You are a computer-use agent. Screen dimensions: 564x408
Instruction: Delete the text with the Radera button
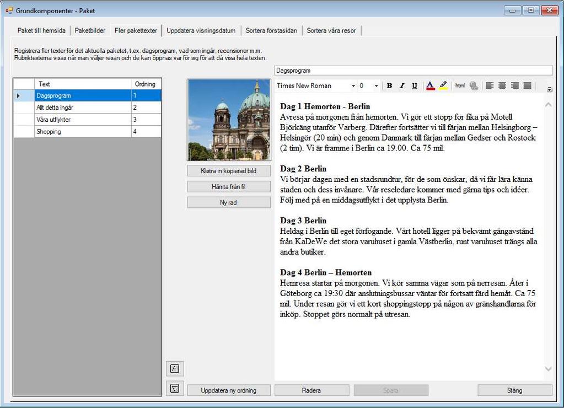tap(311, 390)
